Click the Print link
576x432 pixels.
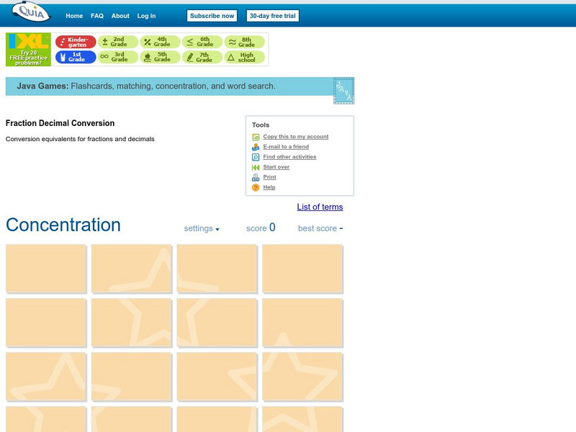pyautogui.click(x=269, y=177)
